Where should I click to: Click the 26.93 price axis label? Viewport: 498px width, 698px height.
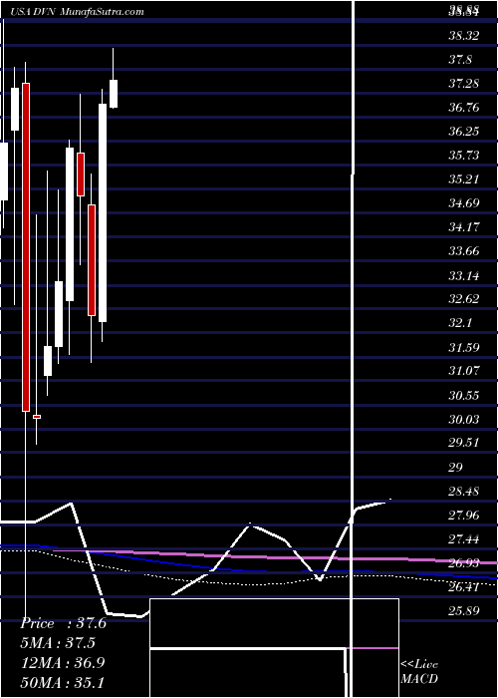(x=464, y=563)
